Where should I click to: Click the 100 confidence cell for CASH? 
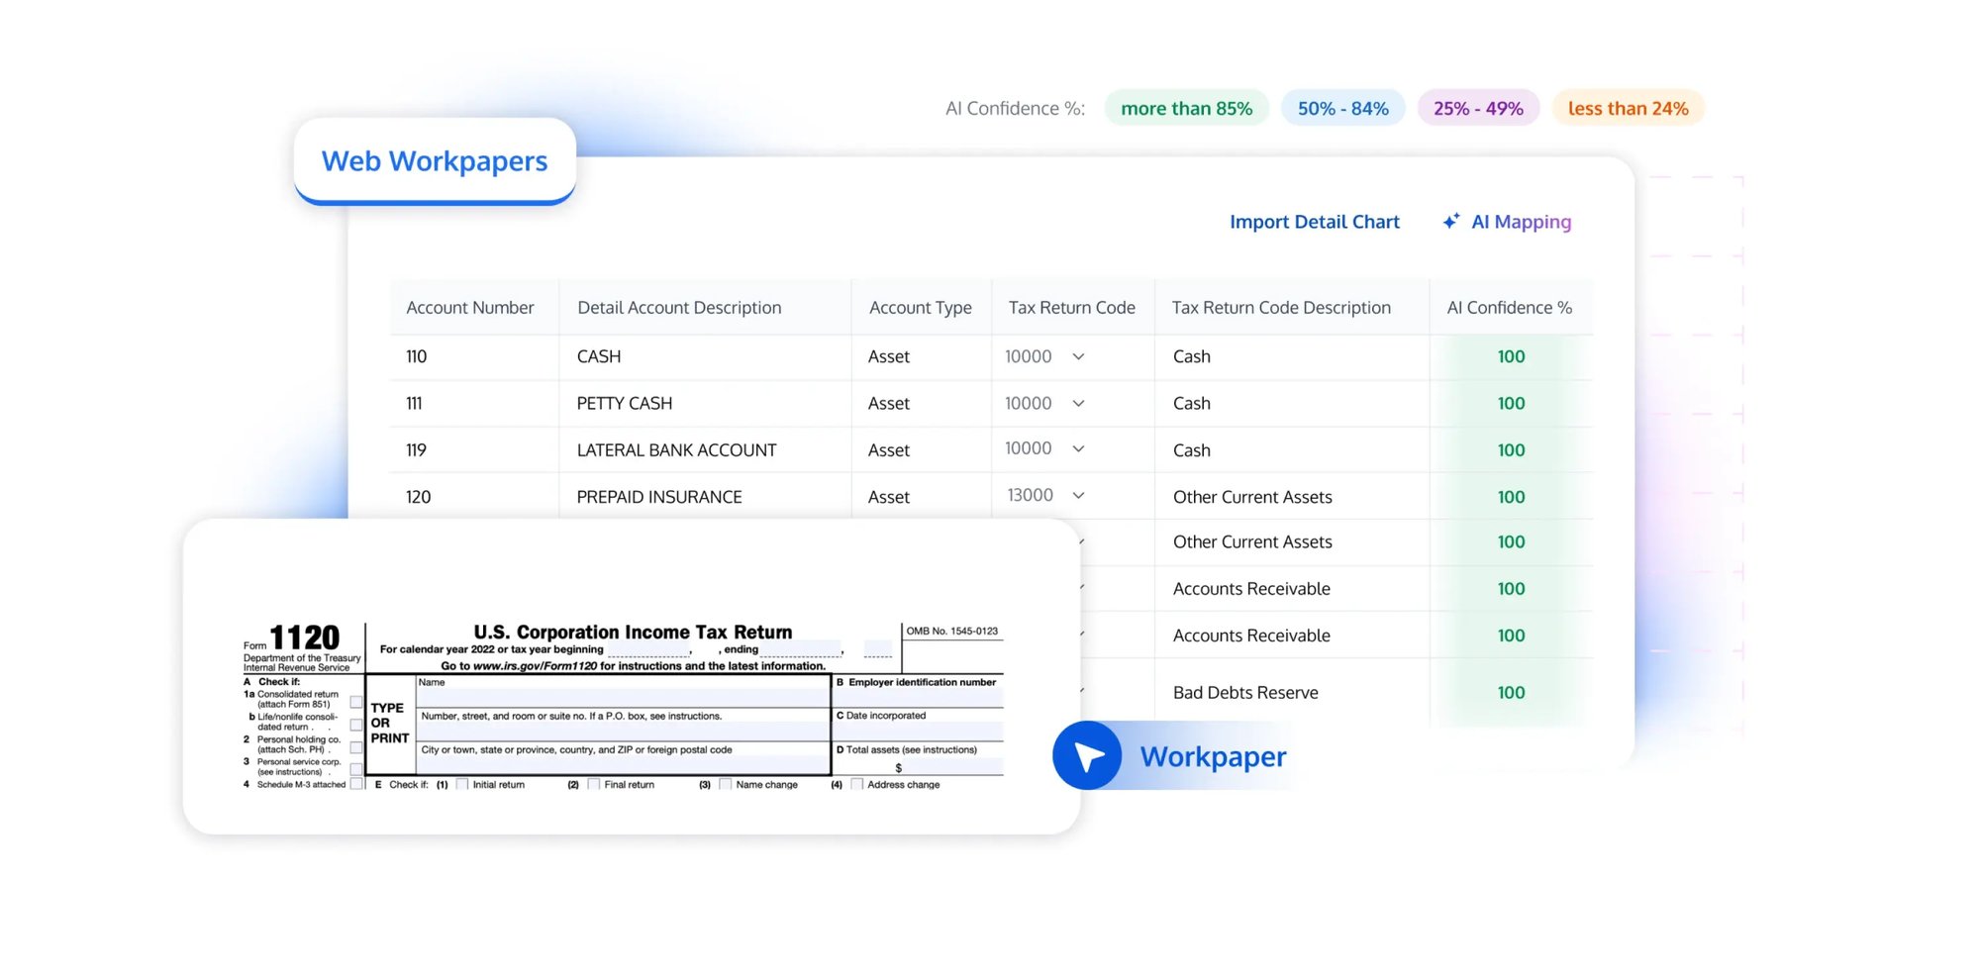pos(1511,356)
